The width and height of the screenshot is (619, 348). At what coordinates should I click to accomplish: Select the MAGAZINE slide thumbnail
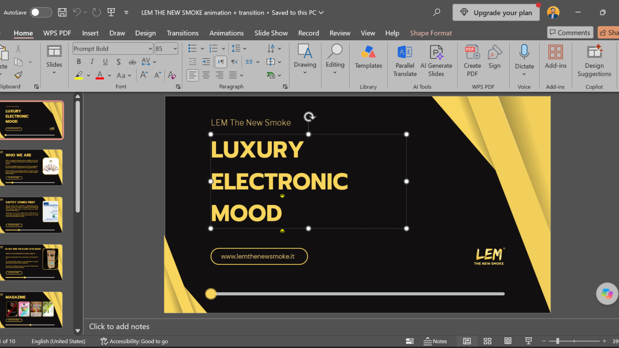31,310
